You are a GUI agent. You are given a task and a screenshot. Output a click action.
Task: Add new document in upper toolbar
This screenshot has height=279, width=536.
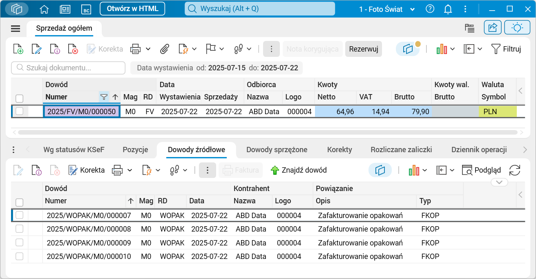click(18, 49)
